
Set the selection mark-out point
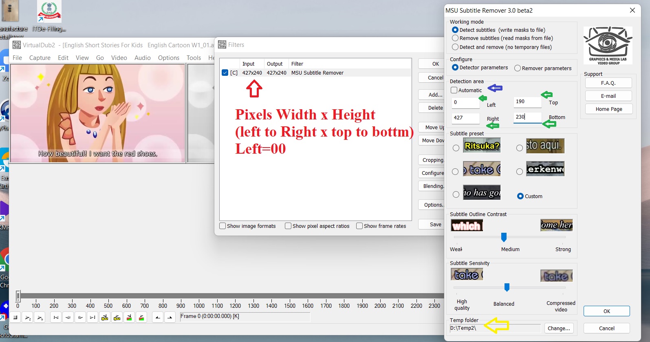click(x=170, y=317)
